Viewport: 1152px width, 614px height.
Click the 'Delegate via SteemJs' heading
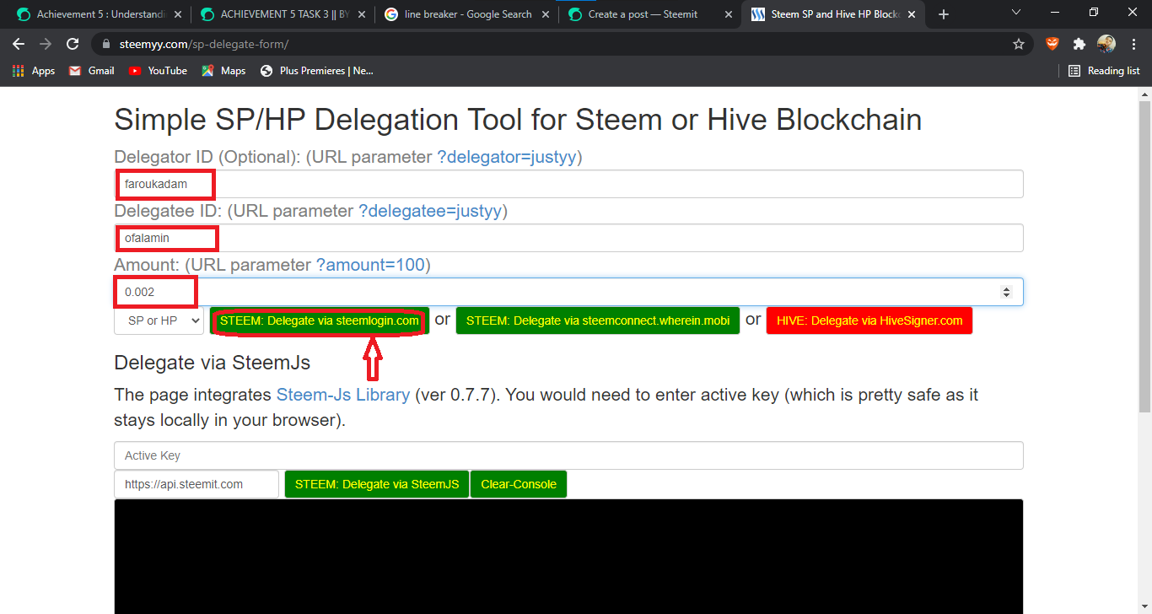[213, 363]
